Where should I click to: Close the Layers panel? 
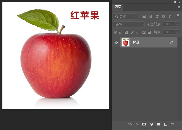pyautogui.click(x=180, y=2)
